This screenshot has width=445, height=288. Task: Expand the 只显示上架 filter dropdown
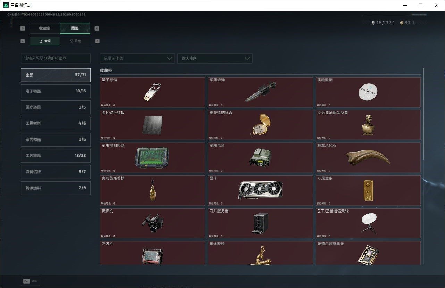137,58
